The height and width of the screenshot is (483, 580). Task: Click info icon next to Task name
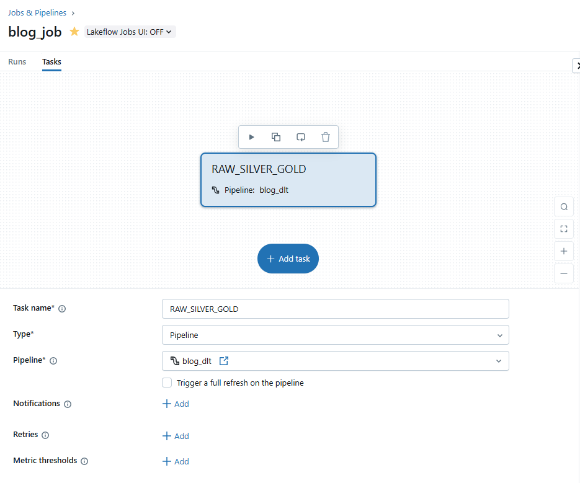point(62,309)
